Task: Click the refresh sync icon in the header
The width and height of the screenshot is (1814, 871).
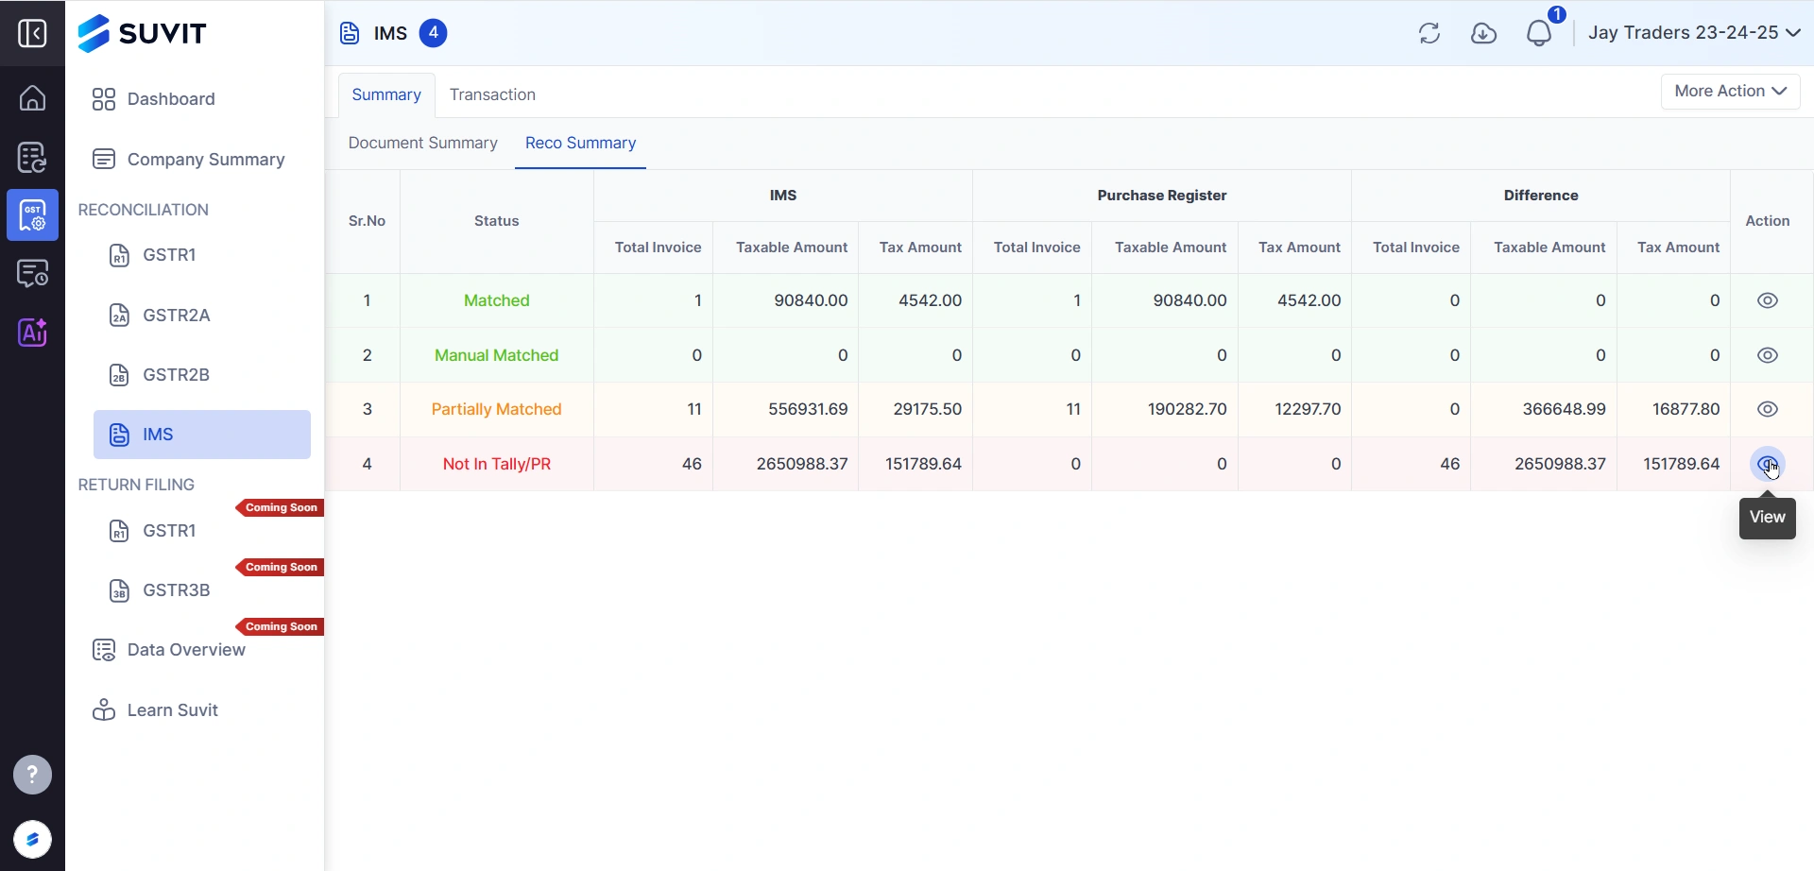Action: pos(1429,34)
